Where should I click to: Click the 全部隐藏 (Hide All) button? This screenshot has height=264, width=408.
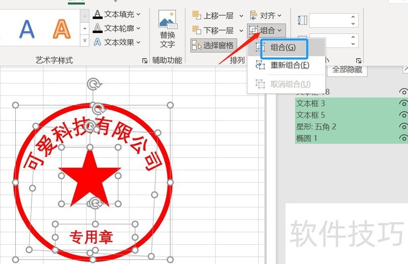347,70
